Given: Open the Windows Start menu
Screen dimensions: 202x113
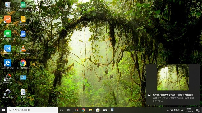Looking at the screenshot, I should pos(3,110).
